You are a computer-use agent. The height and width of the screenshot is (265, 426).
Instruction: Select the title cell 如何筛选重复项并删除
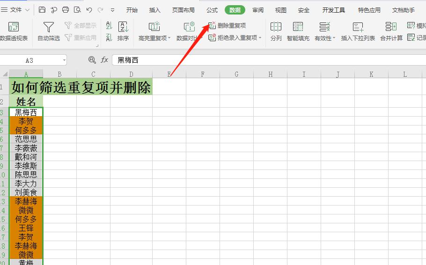coord(81,87)
